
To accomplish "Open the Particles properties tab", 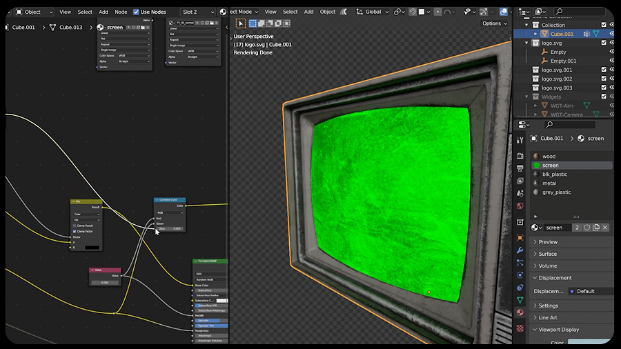I will point(520,263).
